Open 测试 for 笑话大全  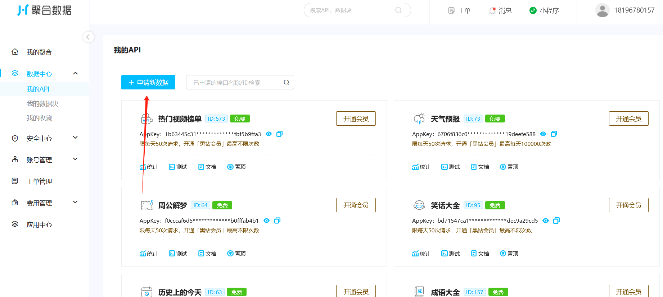[451, 254]
